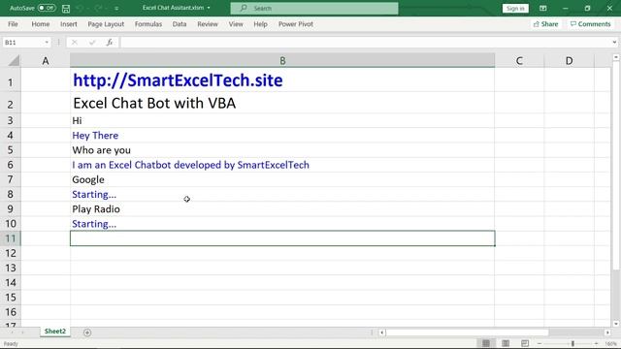Select the 'Play Radio' cell

tap(282, 209)
